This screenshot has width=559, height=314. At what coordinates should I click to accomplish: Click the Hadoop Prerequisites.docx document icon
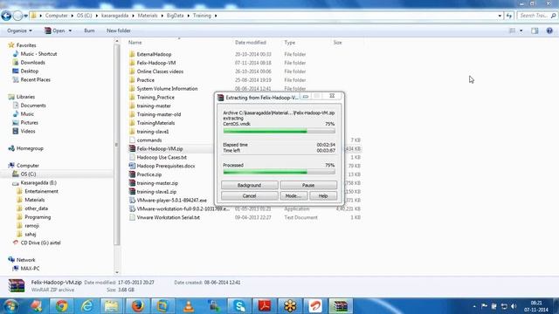(x=132, y=166)
